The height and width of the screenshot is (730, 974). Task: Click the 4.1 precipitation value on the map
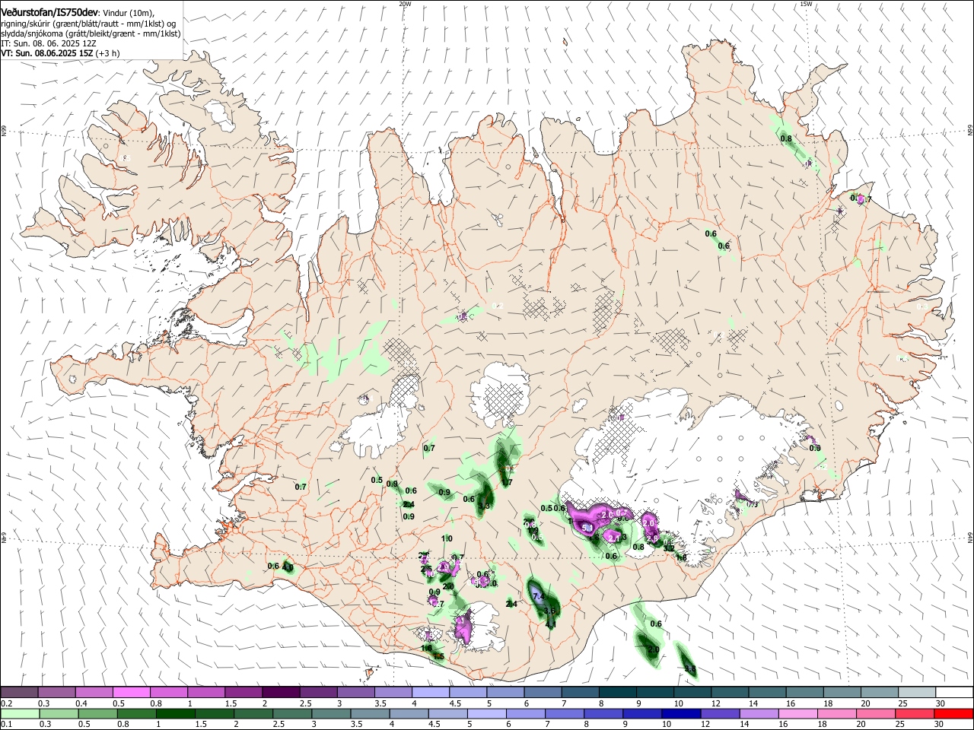click(x=551, y=625)
